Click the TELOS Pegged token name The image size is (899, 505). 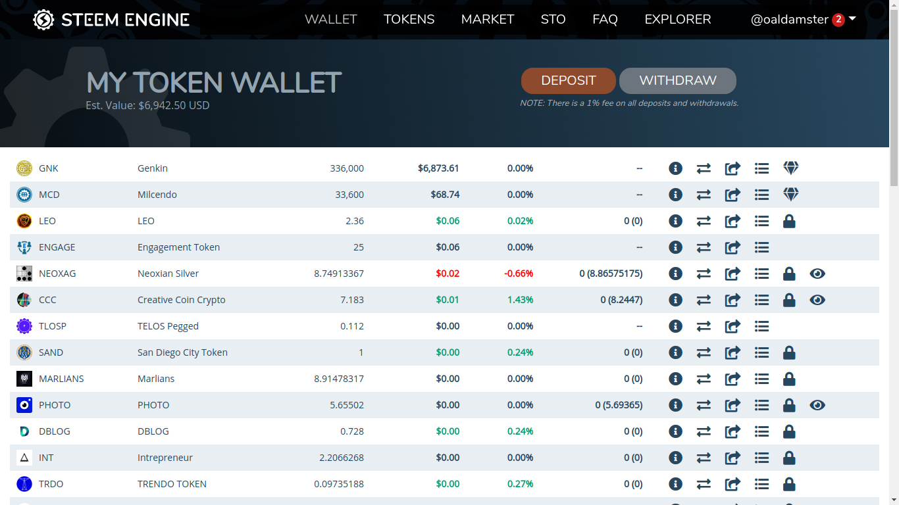click(x=168, y=326)
